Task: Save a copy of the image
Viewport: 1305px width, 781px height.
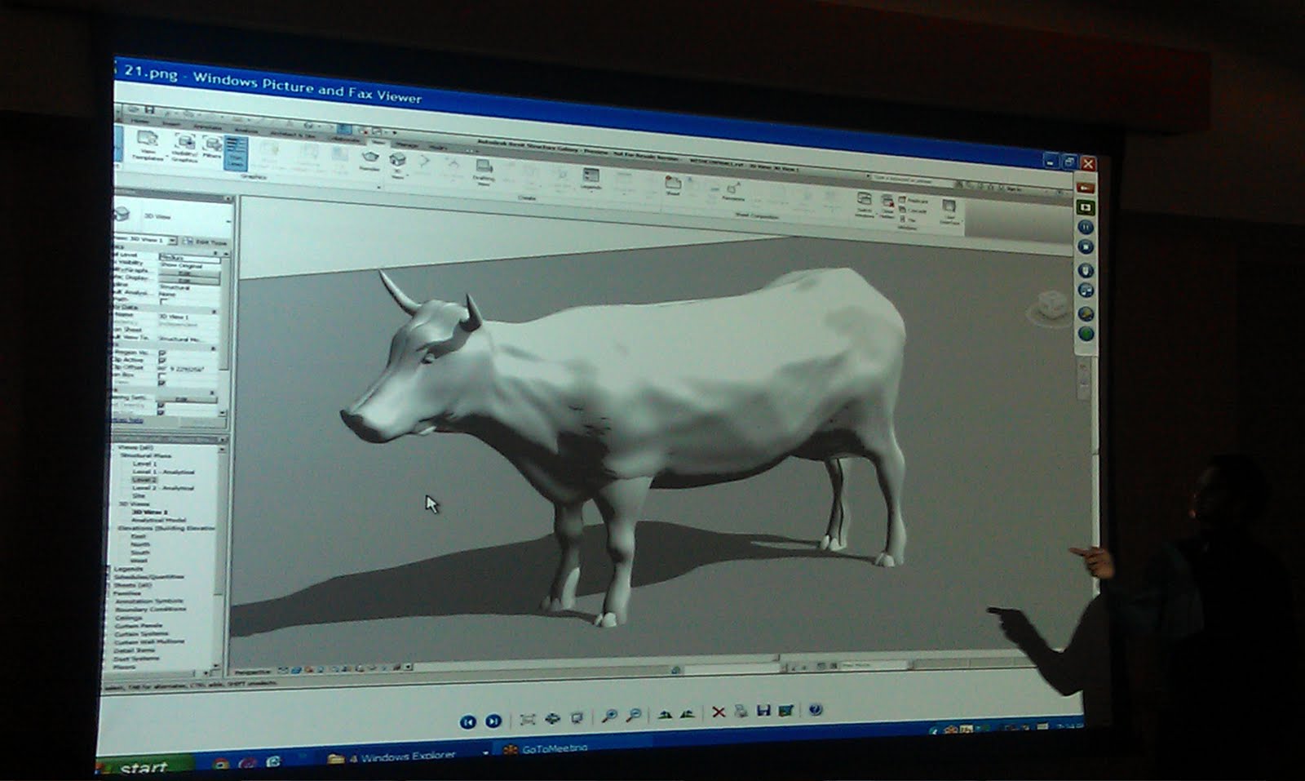Action: tap(763, 709)
